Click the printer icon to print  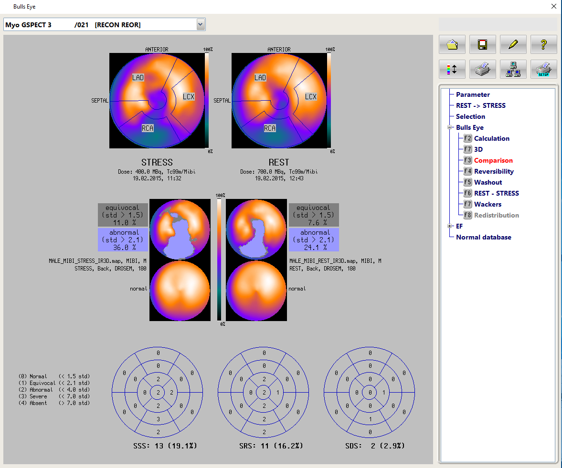(x=482, y=69)
